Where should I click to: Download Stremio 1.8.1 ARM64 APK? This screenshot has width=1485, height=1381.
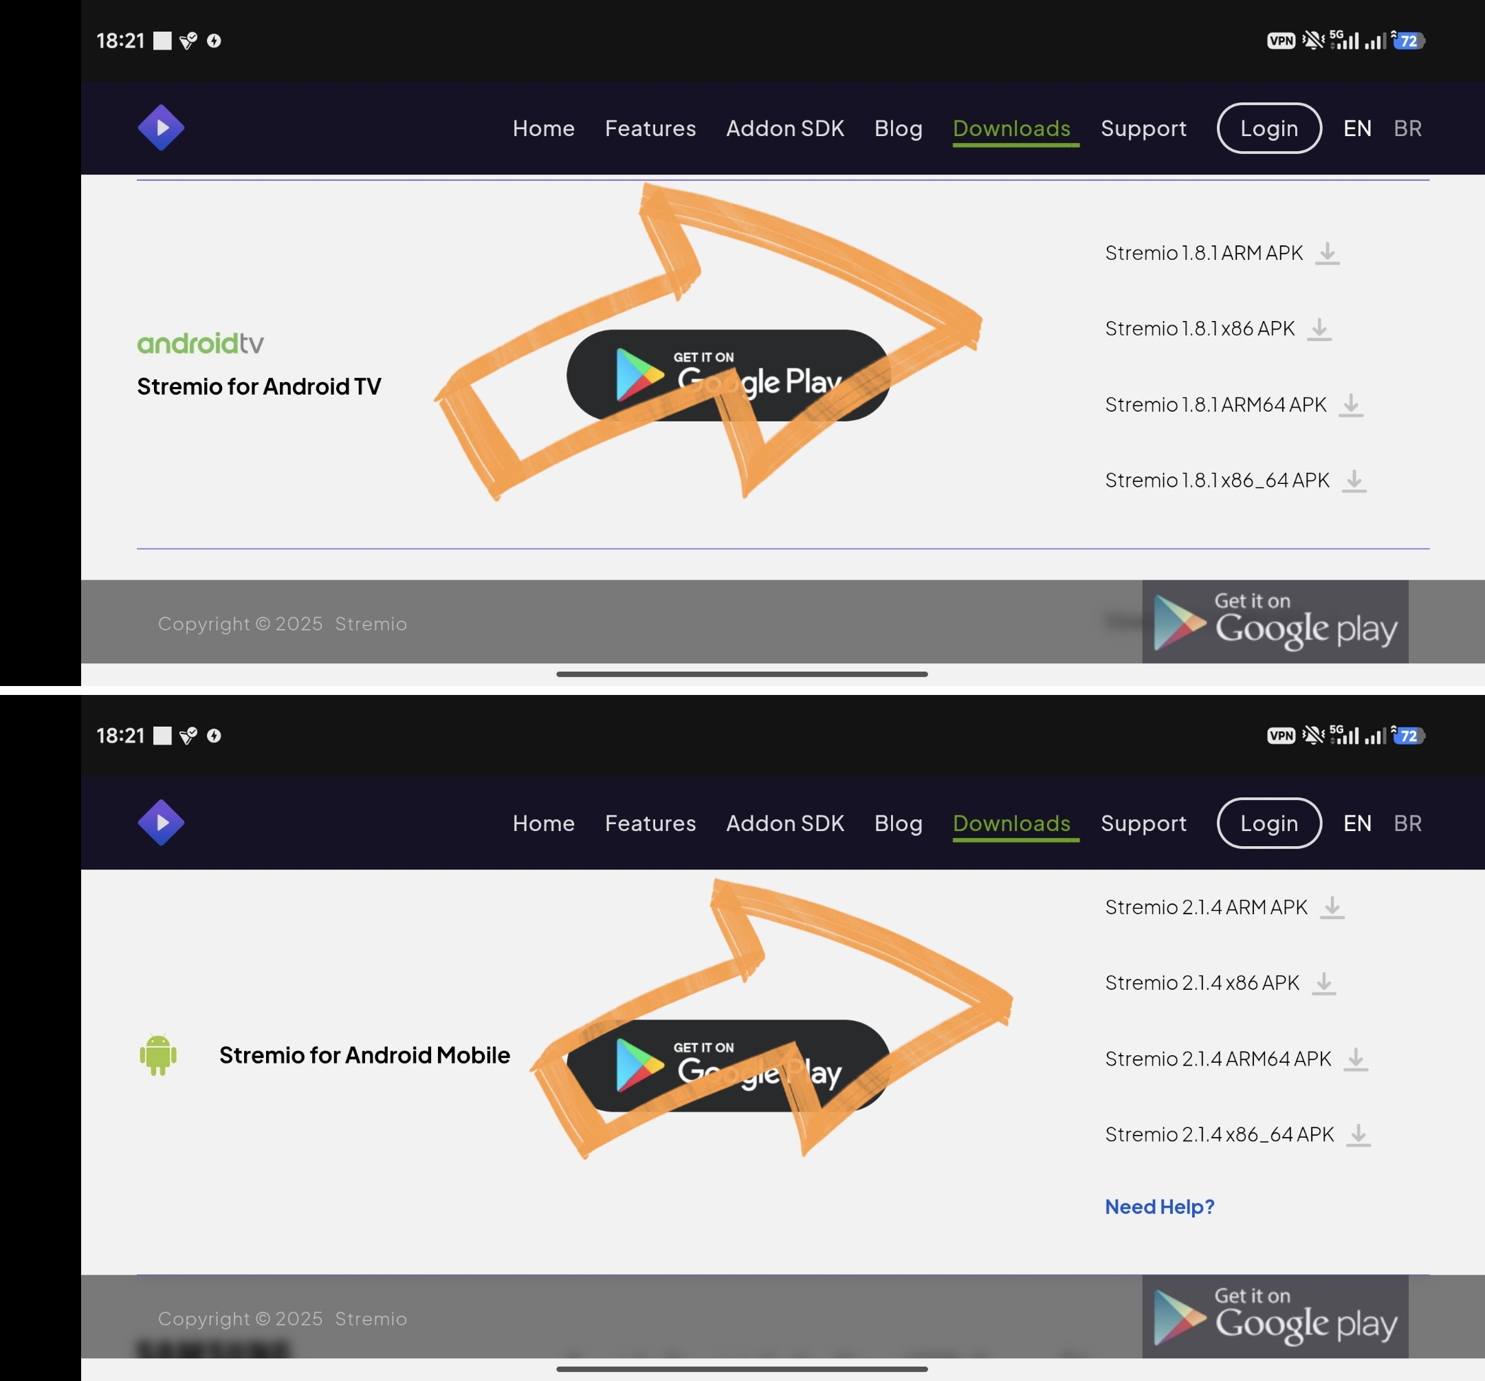coord(1234,405)
